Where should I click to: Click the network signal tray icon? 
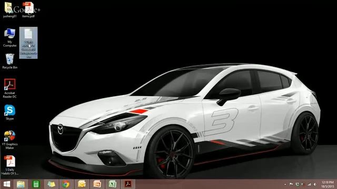coord(309,184)
